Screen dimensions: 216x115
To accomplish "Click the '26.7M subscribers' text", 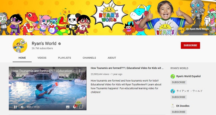I will [42, 48].
